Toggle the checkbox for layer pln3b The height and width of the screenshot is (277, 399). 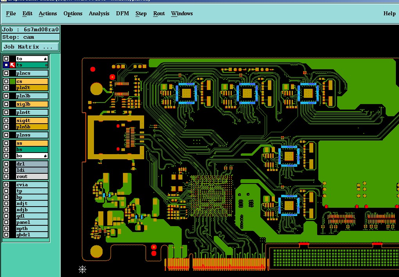[6, 96]
